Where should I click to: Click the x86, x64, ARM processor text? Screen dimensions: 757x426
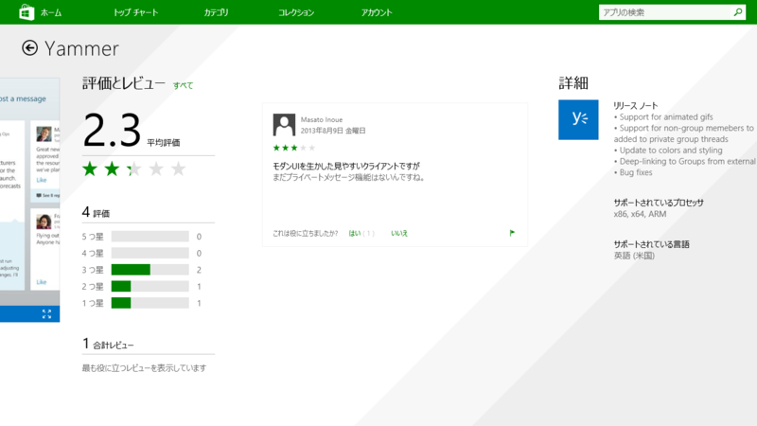[640, 214]
